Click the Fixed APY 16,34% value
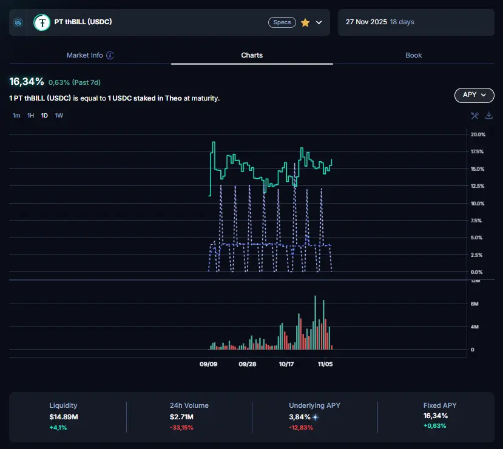503x449 pixels. [x=436, y=416]
